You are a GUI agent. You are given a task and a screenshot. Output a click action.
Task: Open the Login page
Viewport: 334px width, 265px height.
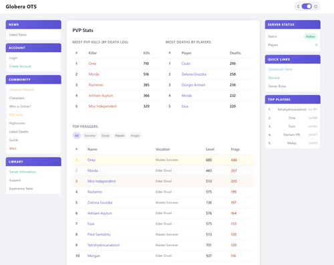[13, 58]
